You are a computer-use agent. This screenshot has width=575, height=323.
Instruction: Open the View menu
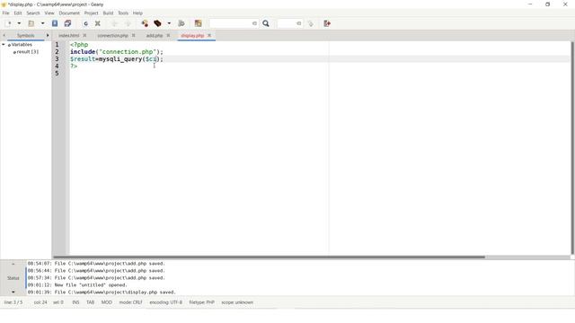tap(49, 13)
